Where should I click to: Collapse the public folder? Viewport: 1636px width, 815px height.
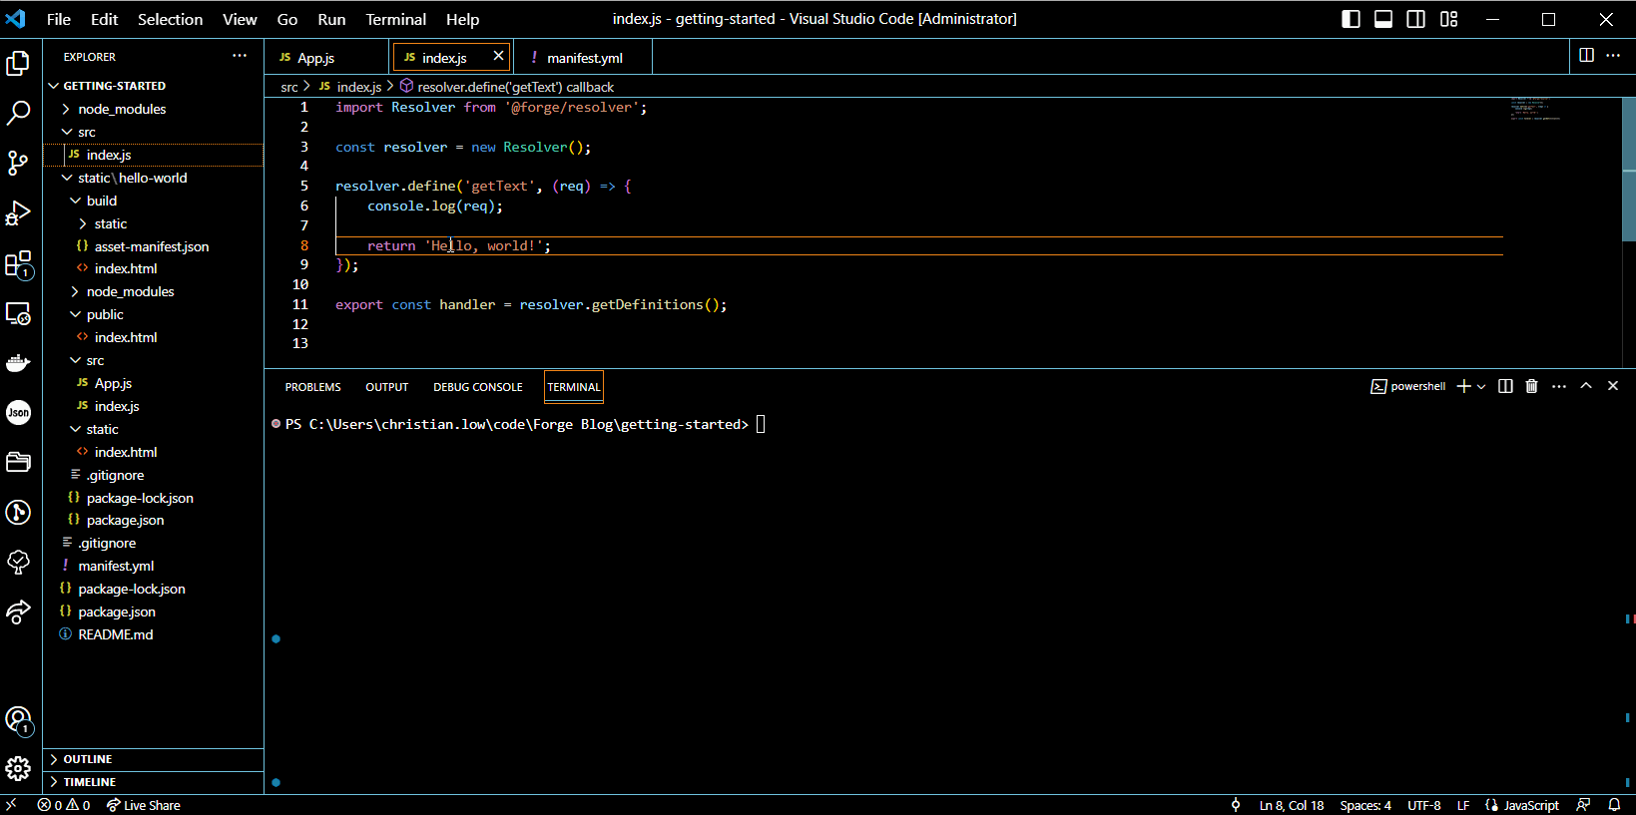(153, 314)
